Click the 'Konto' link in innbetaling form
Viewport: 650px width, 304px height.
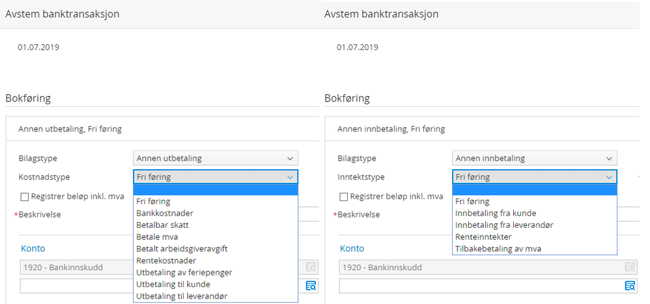pyautogui.click(x=352, y=249)
